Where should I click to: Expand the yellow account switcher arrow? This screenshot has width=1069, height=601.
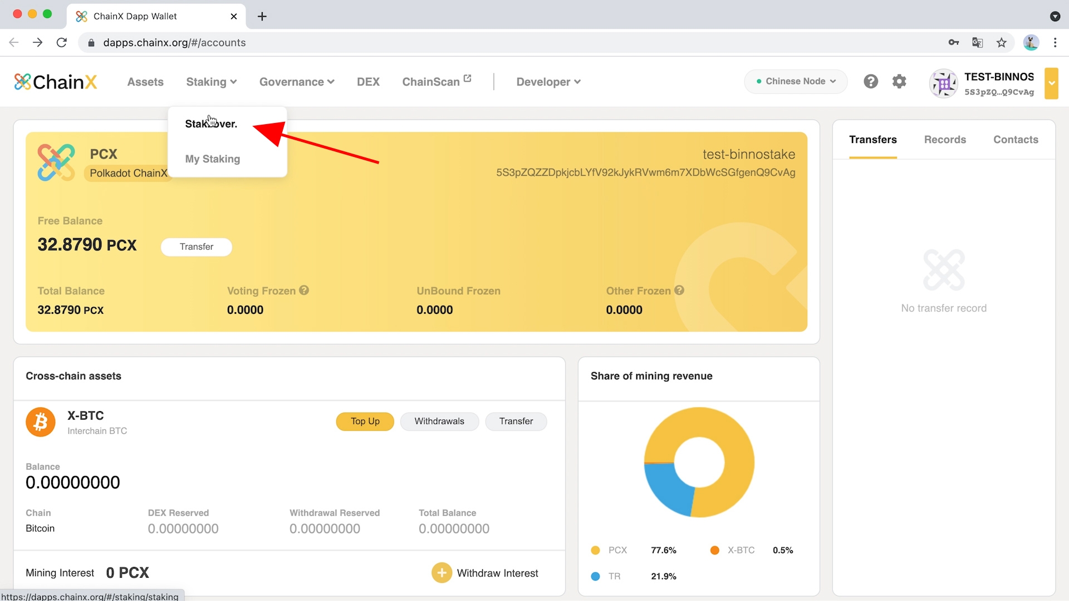pyautogui.click(x=1051, y=83)
